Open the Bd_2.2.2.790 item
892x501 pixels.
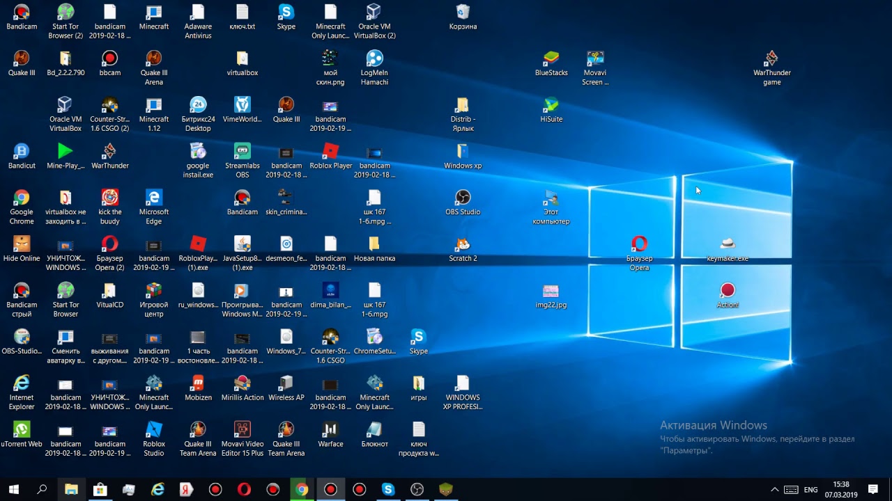pyautogui.click(x=66, y=63)
